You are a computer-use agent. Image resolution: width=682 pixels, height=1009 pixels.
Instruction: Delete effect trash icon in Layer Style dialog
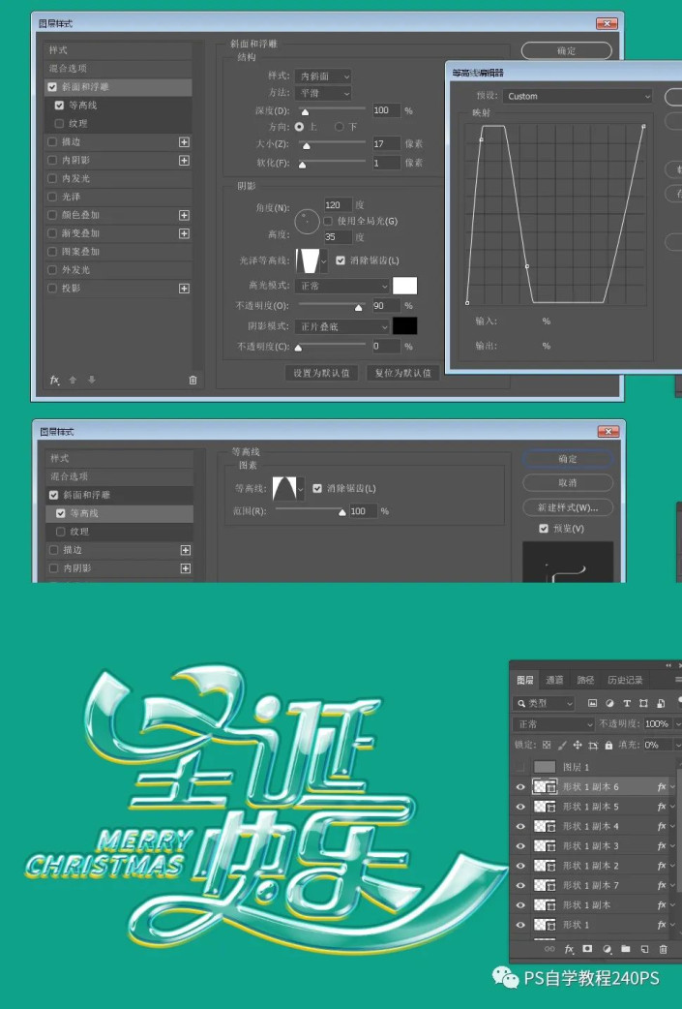193,380
